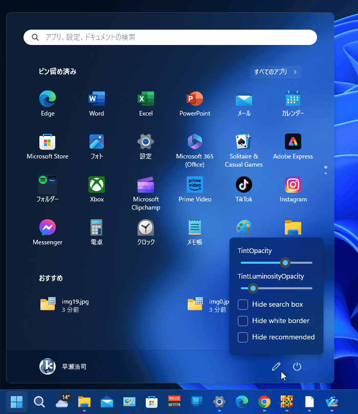Open TikTok pinned app
This screenshot has width=358, height=414.
point(244,189)
